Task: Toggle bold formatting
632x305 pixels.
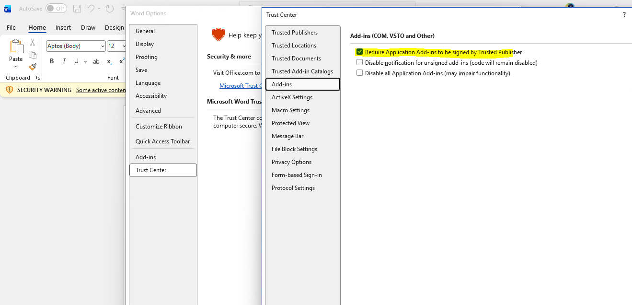Action: pos(51,61)
